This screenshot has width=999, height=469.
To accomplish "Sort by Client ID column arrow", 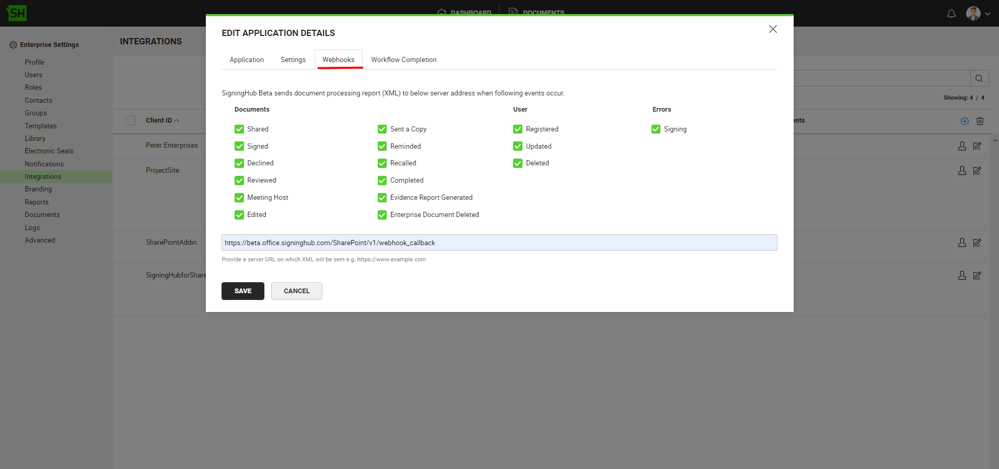I will point(177,121).
